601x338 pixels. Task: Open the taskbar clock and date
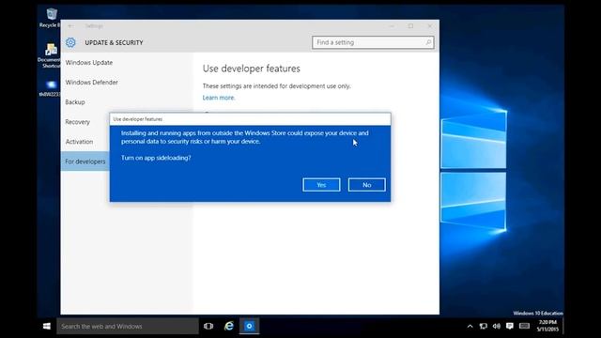click(x=547, y=326)
